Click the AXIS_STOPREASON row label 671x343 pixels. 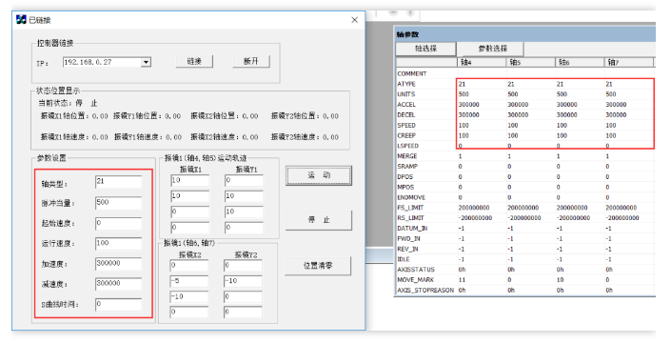pyautogui.click(x=425, y=291)
